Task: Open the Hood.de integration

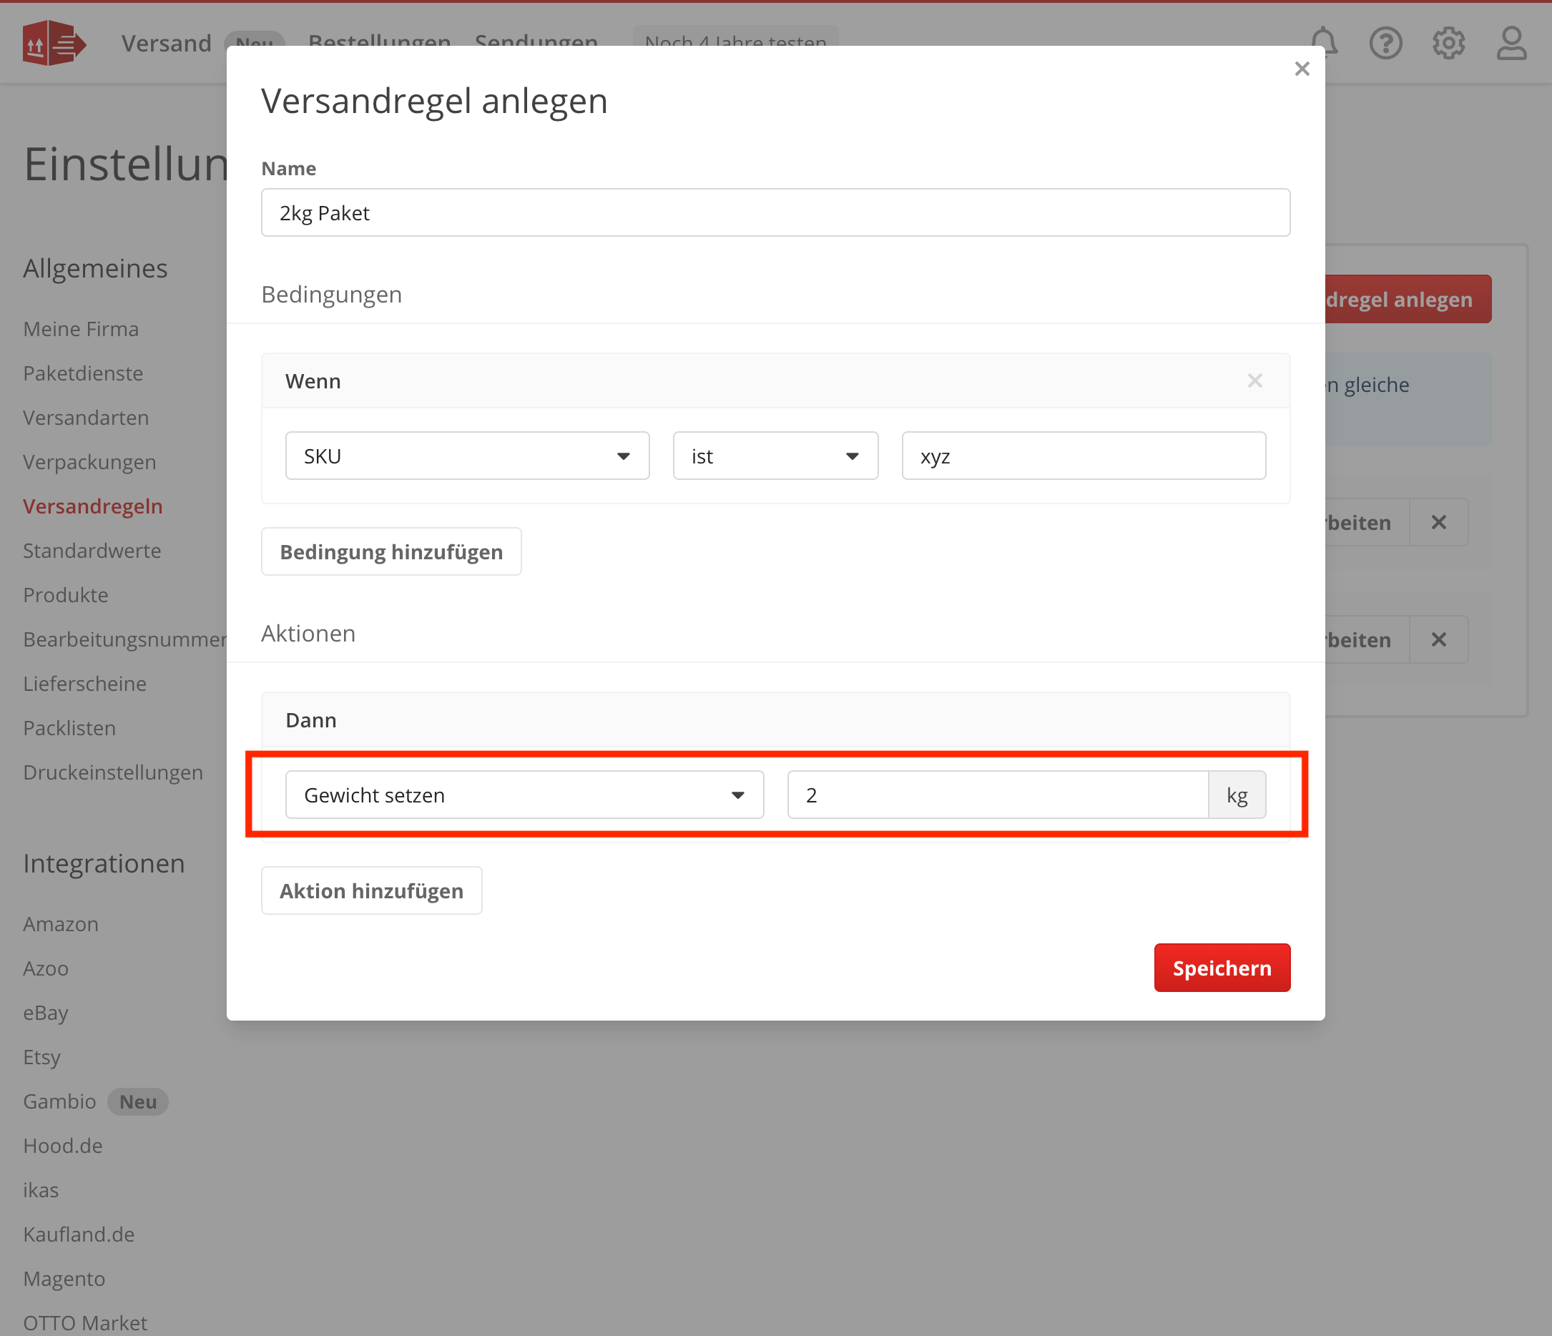Action: [63, 1145]
